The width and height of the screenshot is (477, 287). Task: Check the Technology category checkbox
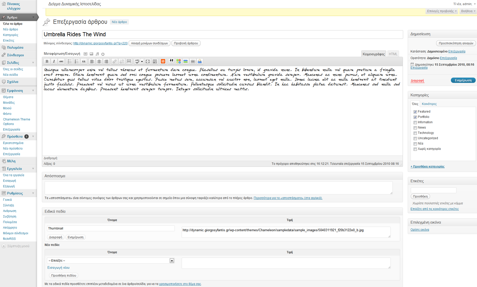click(x=415, y=133)
